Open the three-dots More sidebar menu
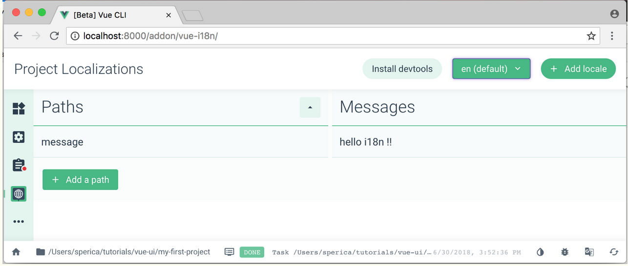Viewport: 628px width, 266px height. click(x=19, y=222)
